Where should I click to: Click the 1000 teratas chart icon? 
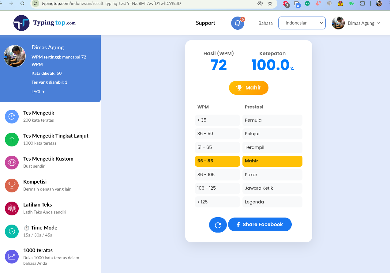click(12, 256)
